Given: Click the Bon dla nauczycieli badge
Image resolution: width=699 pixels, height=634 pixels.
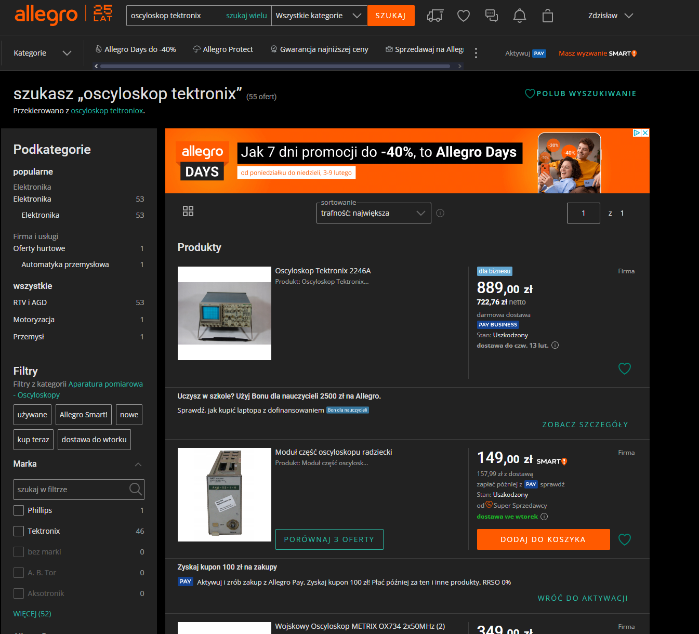Looking at the screenshot, I should coord(348,410).
